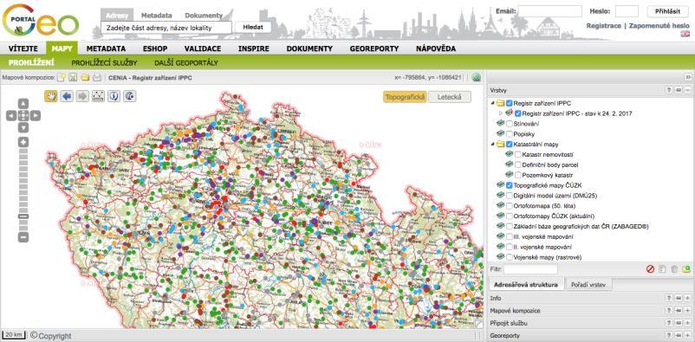Select the hand pan tool

pos(51,96)
